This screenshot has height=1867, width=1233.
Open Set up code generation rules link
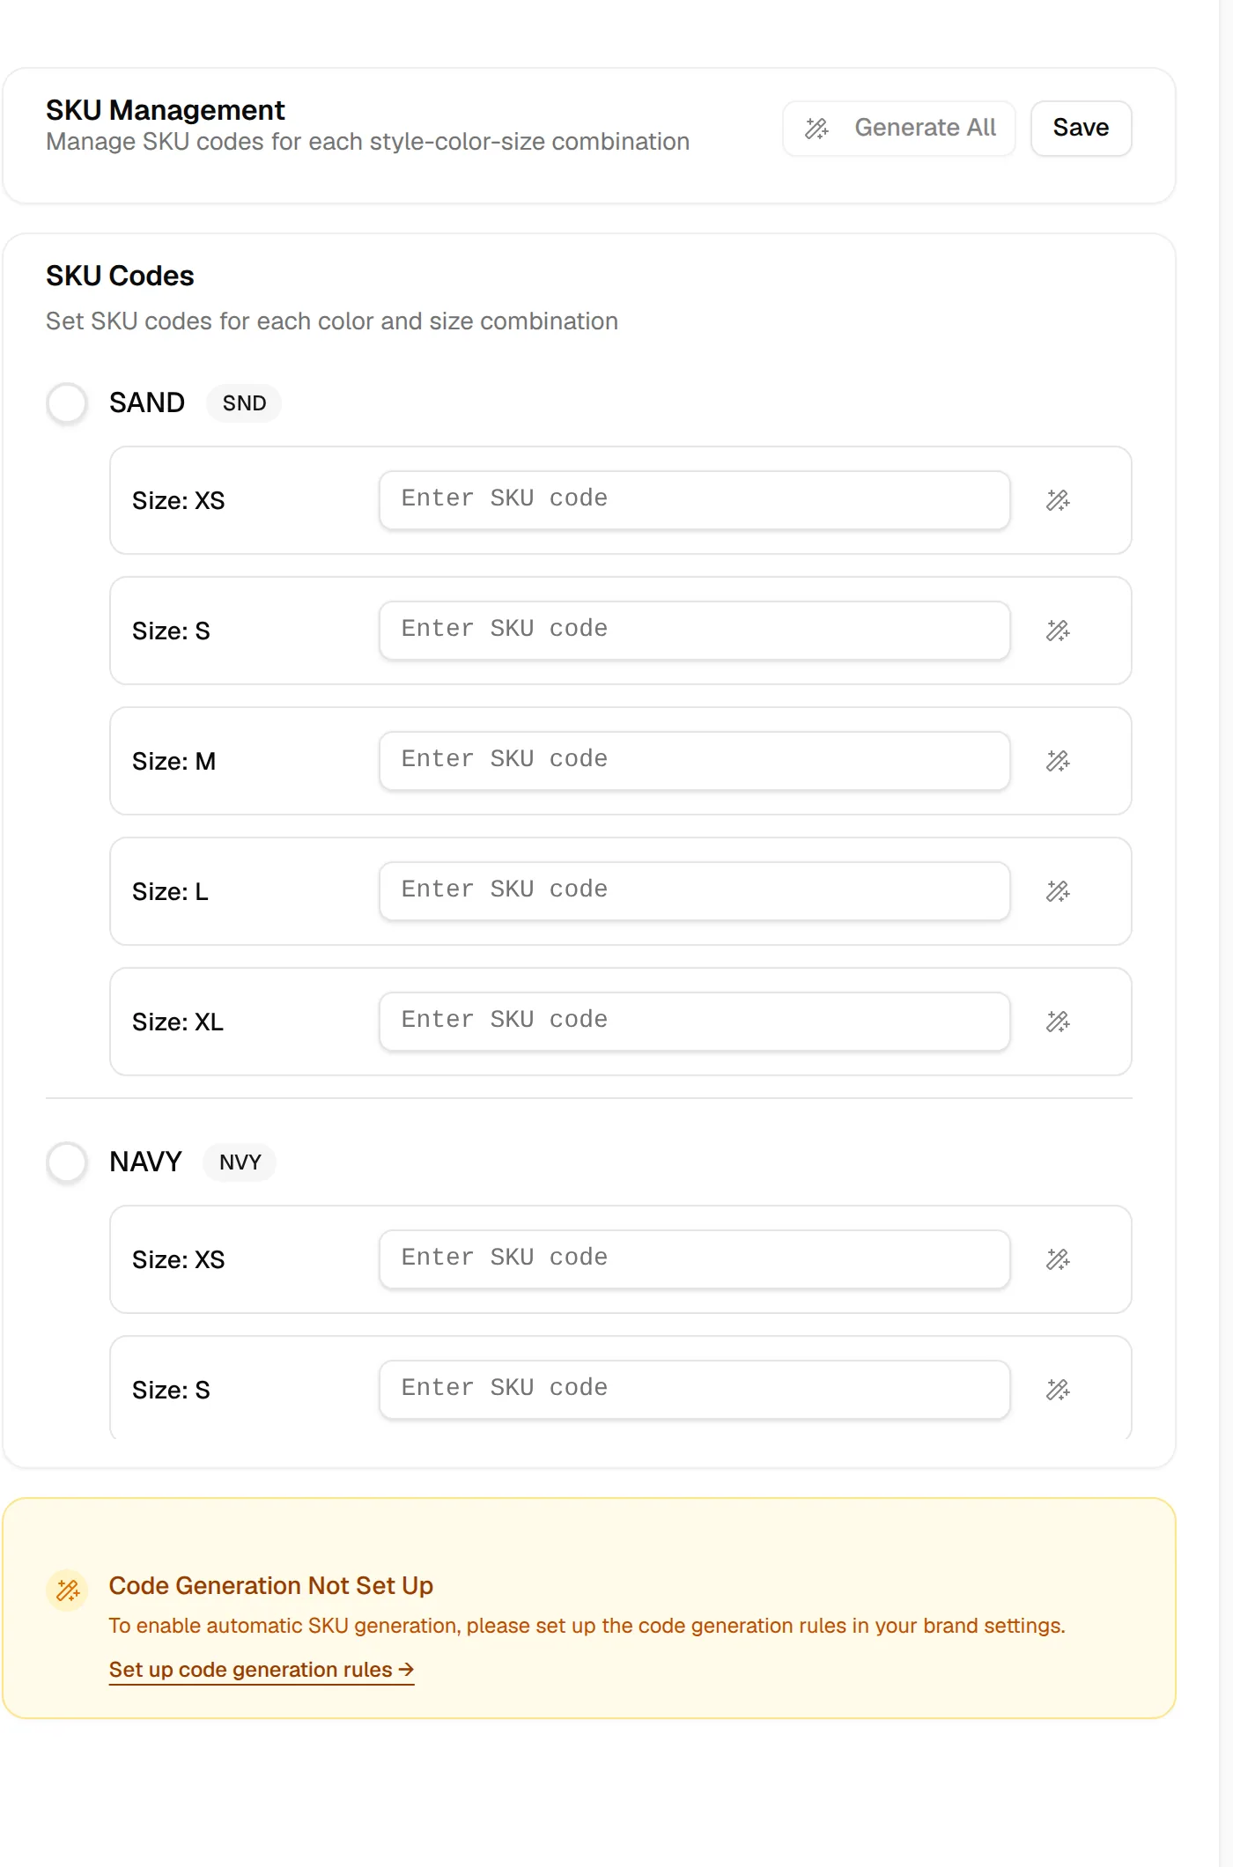(262, 1670)
